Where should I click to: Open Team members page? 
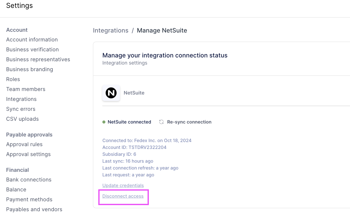click(x=26, y=89)
